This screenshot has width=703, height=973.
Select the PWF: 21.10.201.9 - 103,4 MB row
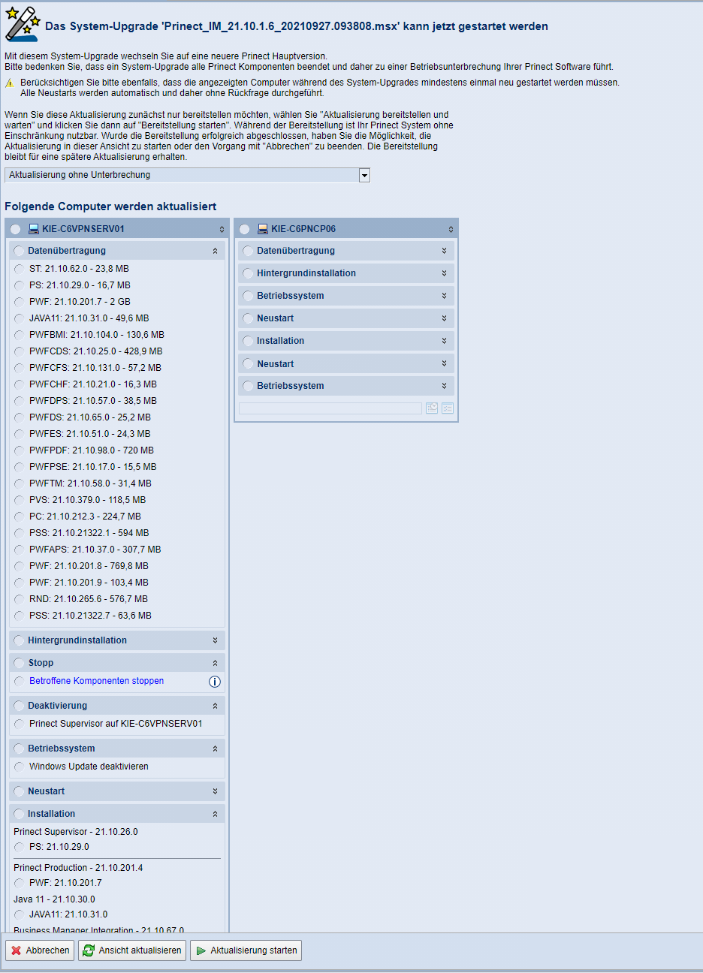coord(117,583)
